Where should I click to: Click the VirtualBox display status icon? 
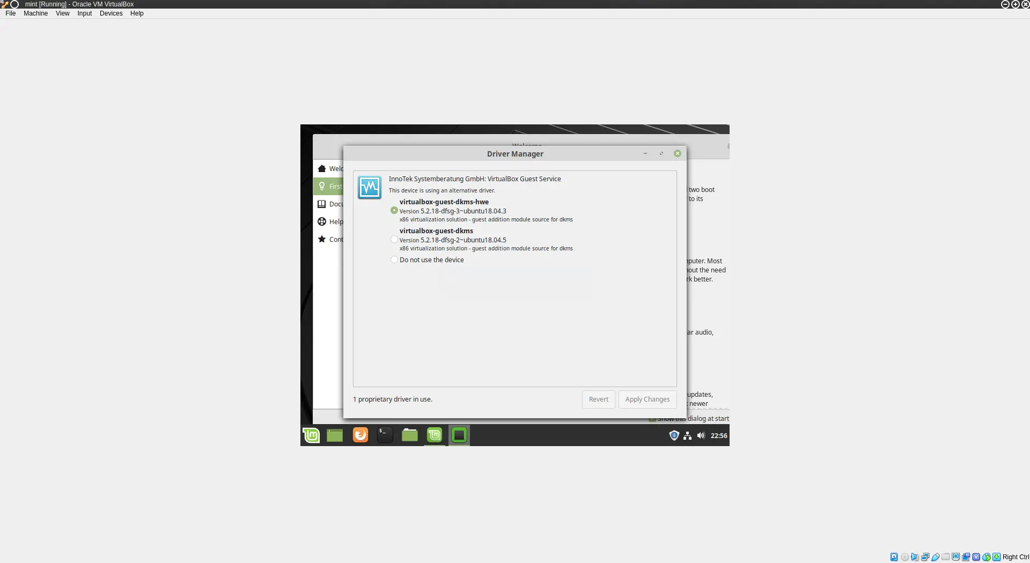(x=955, y=557)
